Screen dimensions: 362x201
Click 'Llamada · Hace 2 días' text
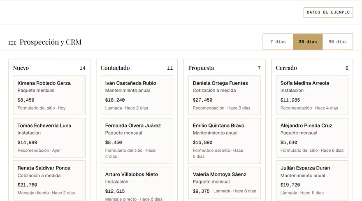pos(127,108)
